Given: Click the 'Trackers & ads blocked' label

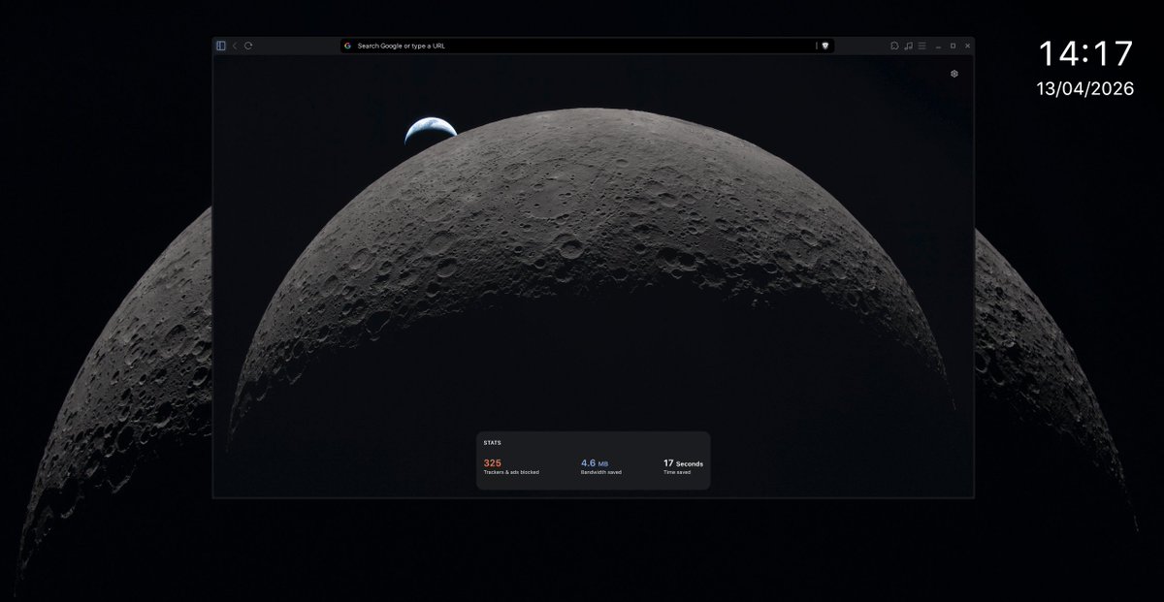Looking at the screenshot, I should coord(511,472).
